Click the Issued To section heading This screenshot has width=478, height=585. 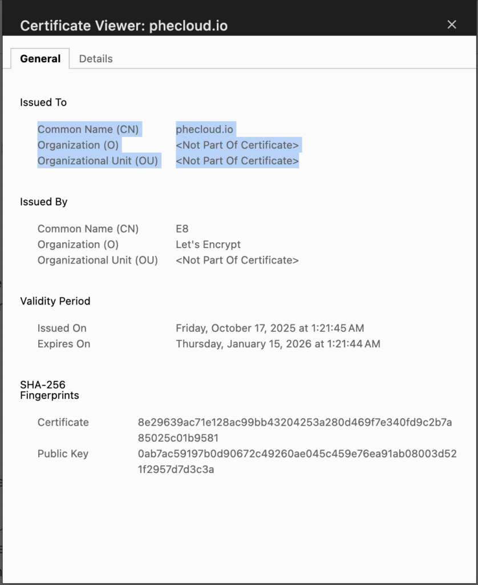point(43,103)
